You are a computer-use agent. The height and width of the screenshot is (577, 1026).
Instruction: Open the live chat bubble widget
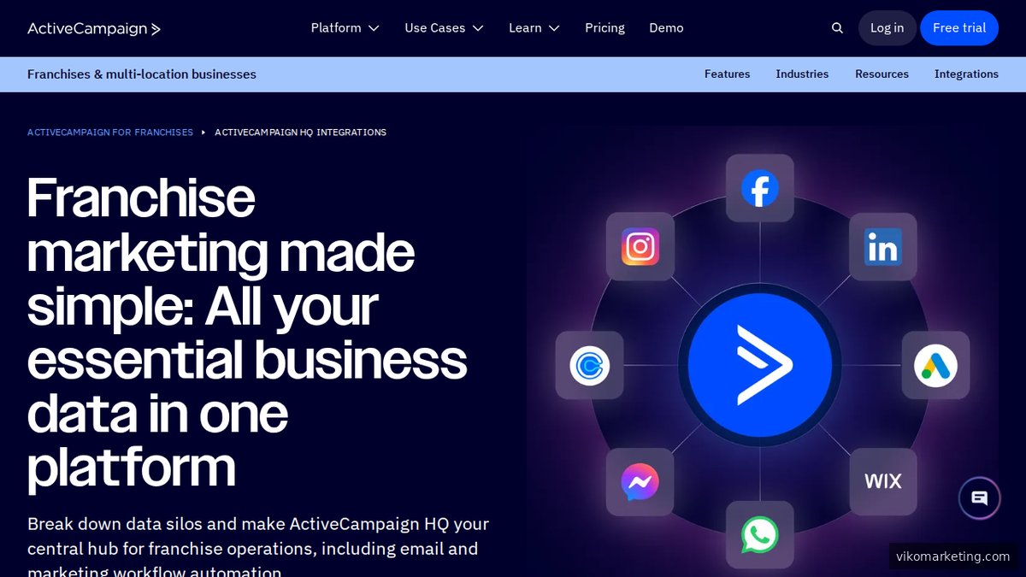(980, 498)
